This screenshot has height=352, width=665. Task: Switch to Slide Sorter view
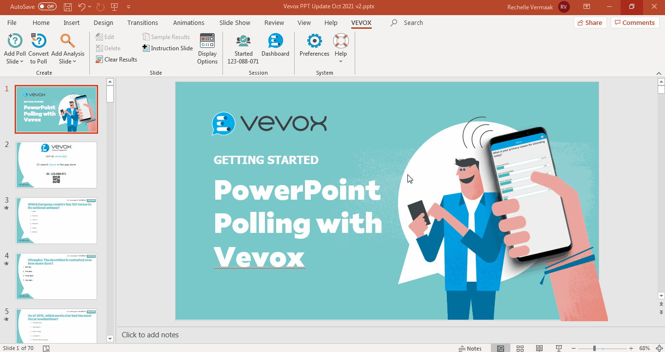point(520,348)
